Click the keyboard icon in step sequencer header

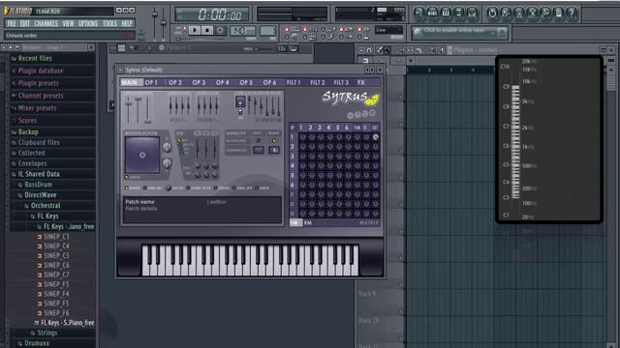[294, 48]
